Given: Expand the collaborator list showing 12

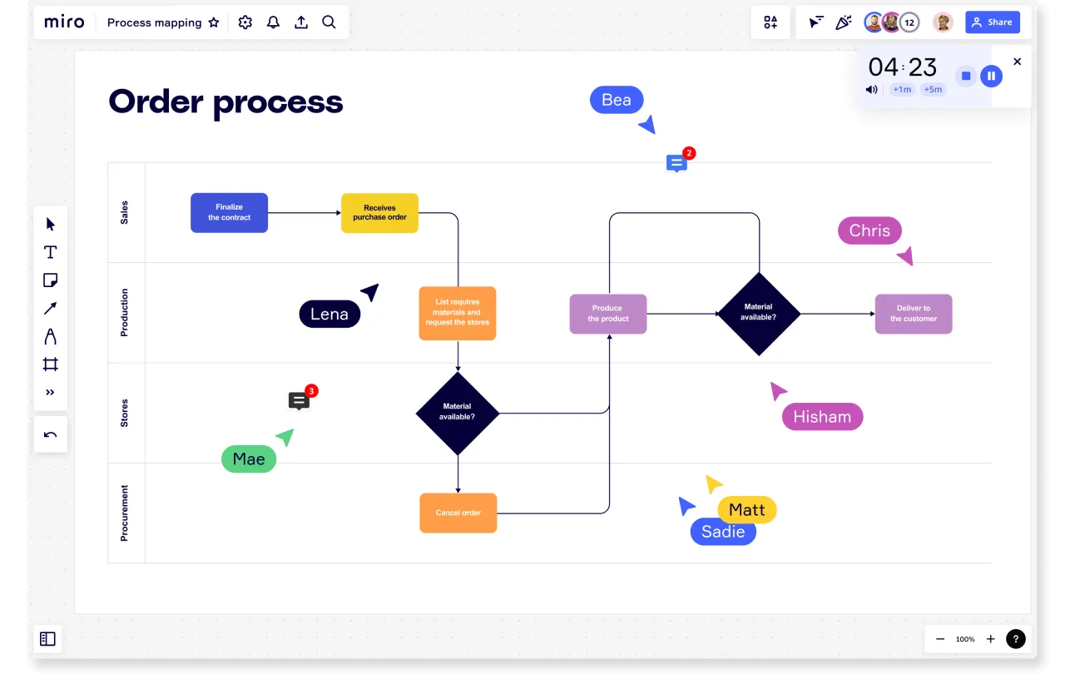Looking at the screenshot, I should pos(909,22).
